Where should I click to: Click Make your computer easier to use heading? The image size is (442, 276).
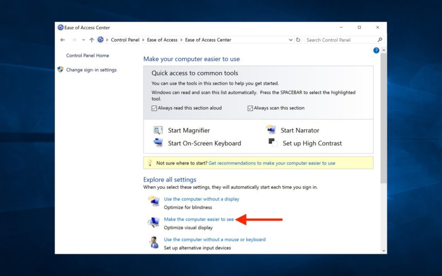(191, 59)
